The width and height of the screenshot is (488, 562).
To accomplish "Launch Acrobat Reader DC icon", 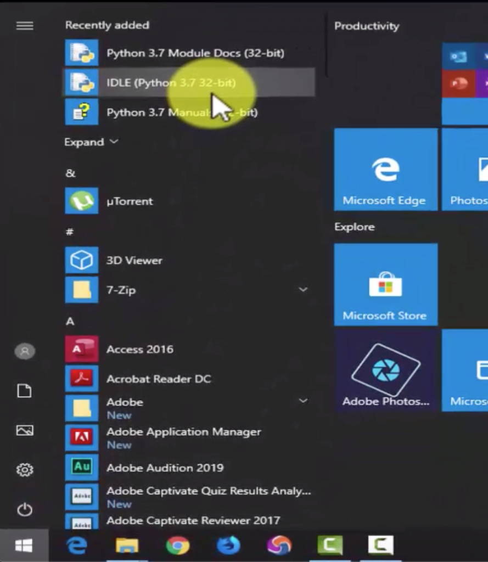I will pyautogui.click(x=81, y=379).
